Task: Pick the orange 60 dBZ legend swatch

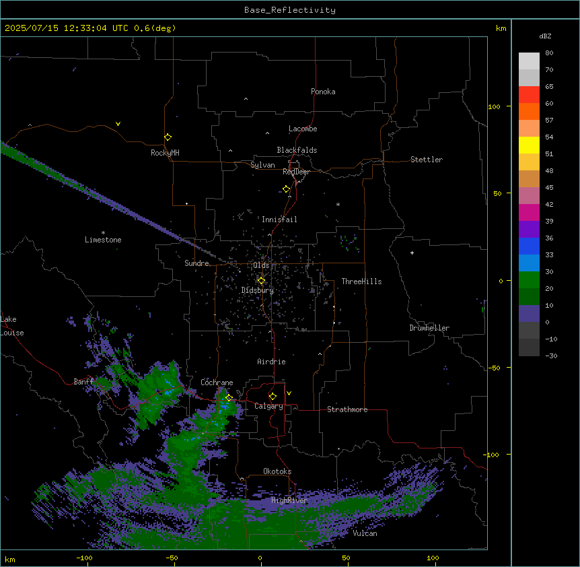Action: click(529, 111)
